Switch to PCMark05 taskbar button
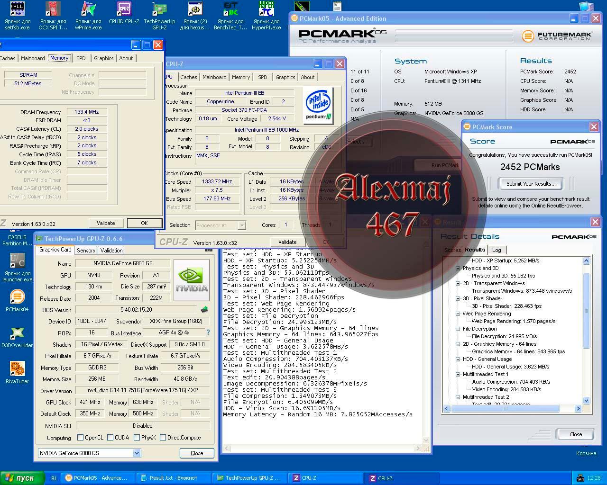 (x=98, y=478)
